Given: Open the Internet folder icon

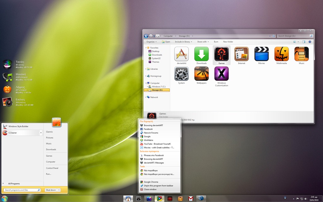Looking at the screenshot, I should click(241, 54).
